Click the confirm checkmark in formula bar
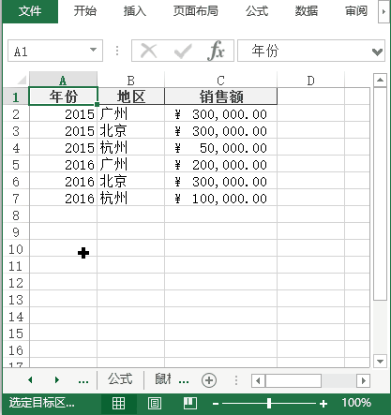The image size is (391, 415). click(183, 51)
